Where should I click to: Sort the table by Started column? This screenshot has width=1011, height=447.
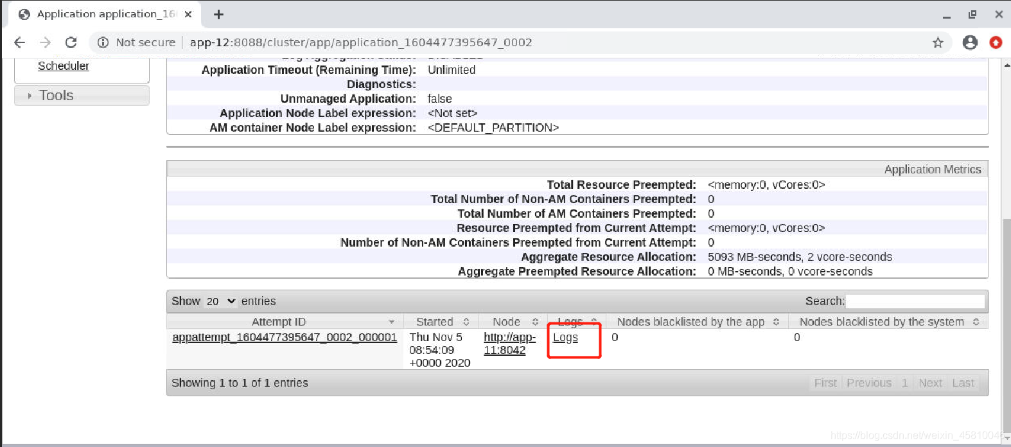coord(441,322)
